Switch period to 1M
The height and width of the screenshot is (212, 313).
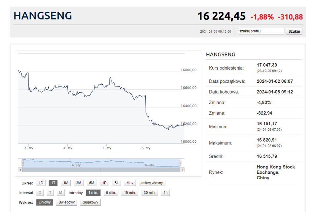coord(66,183)
